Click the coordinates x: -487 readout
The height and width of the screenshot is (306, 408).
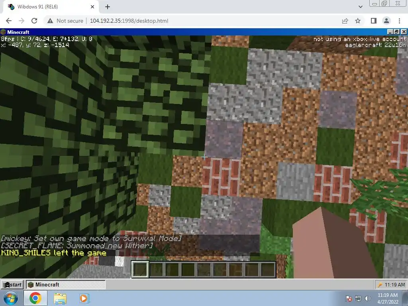coord(35,45)
